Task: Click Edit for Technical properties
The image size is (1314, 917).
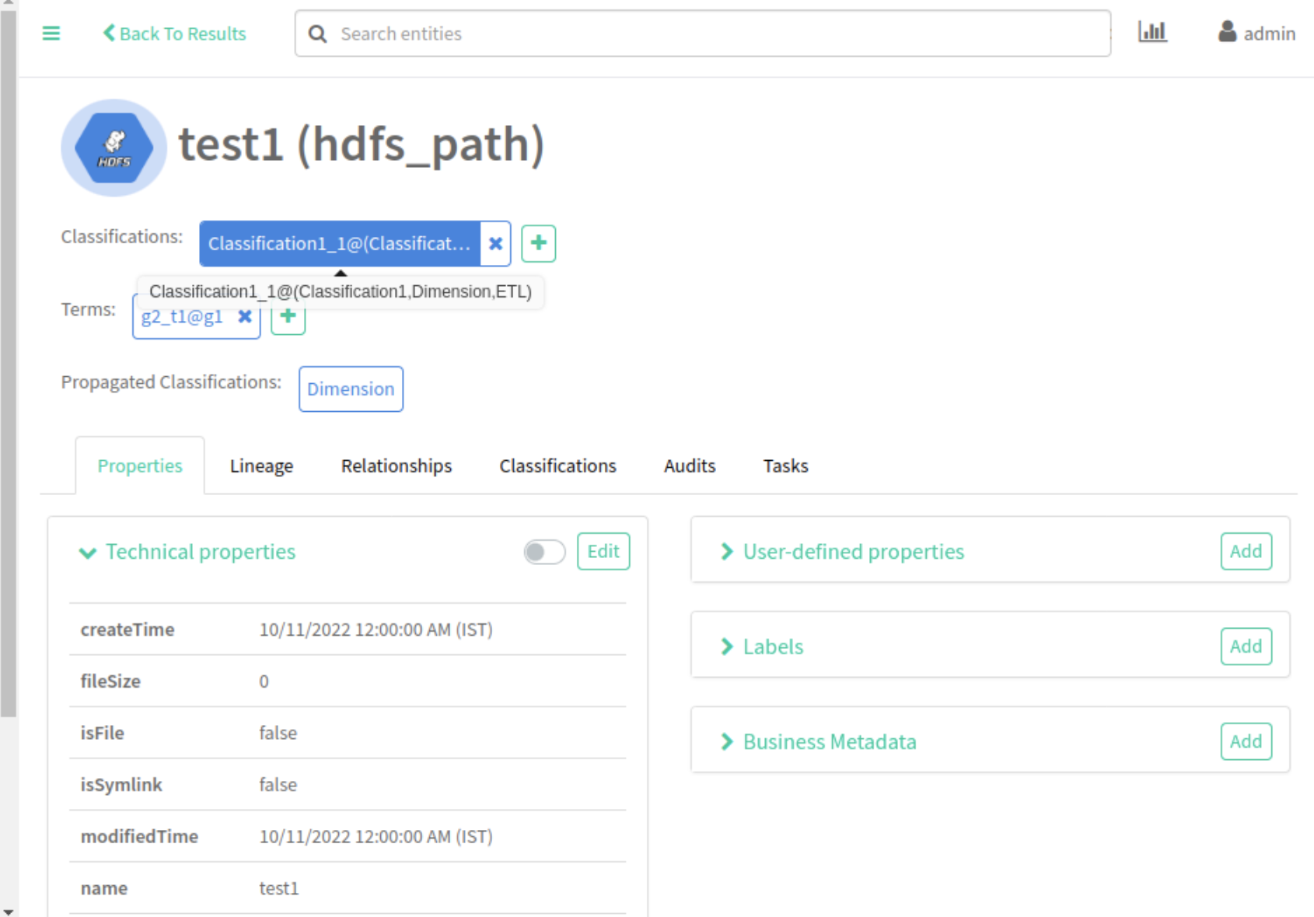Action: pos(603,551)
